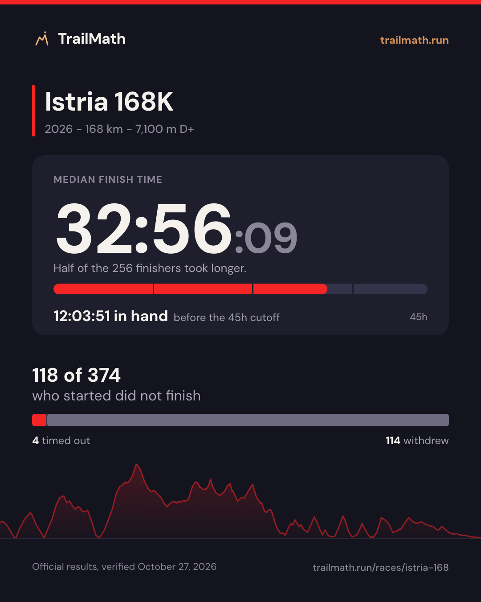The height and width of the screenshot is (602, 481).
Task: Click the :09 seconds value
Action: tap(266, 238)
